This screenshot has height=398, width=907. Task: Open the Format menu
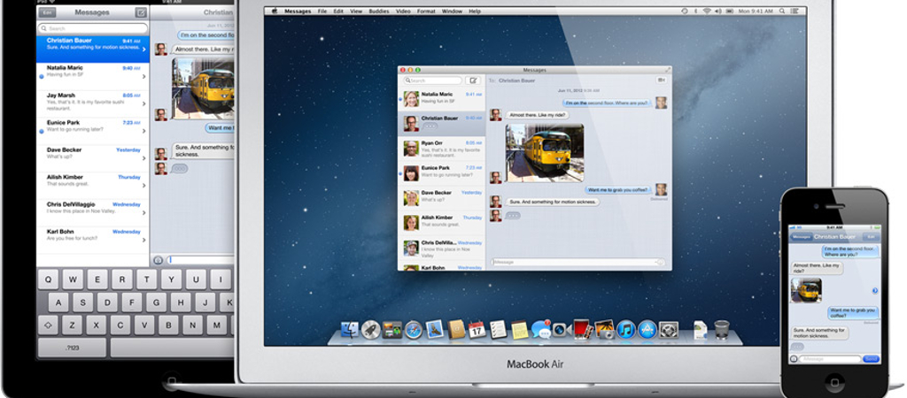pyautogui.click(x=426, y=11)
